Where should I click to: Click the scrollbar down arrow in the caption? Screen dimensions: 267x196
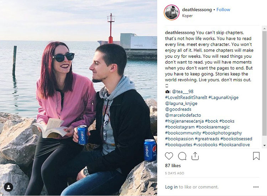(x=265, y=145)
